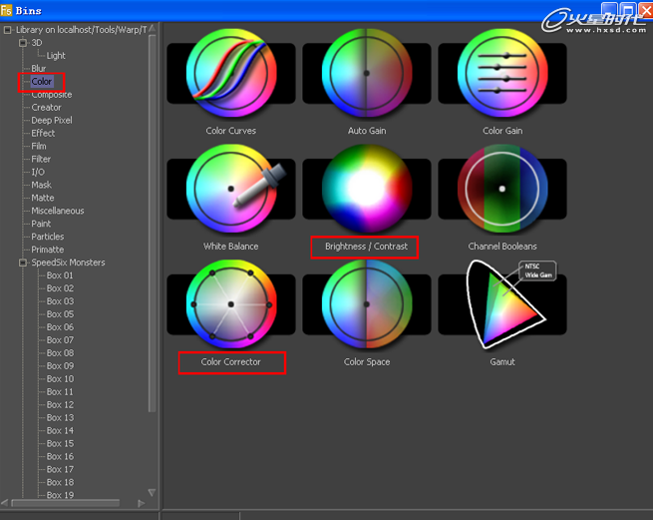The width and height of the screenshot is (653, 520).
Task: Click the tree scroll up arrow
Action: (x=152, y=28)
